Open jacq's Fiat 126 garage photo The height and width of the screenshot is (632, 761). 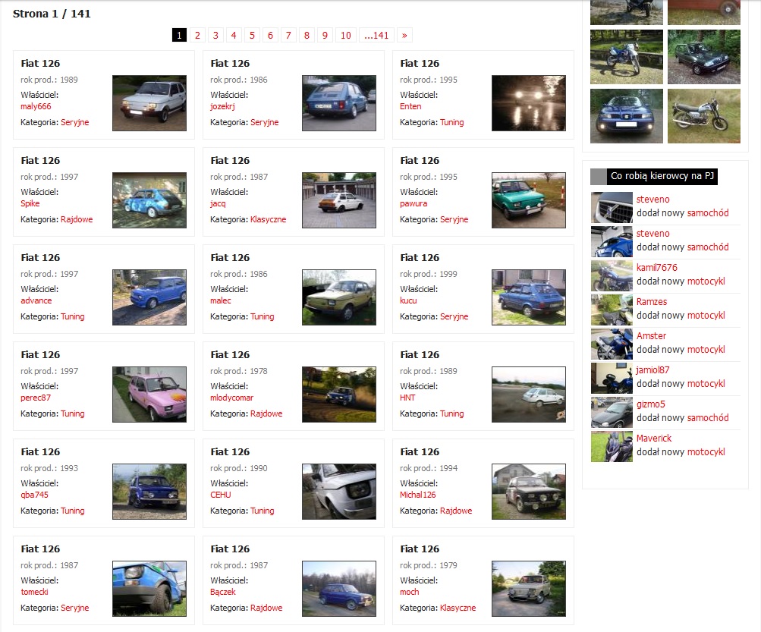[339, 200]
